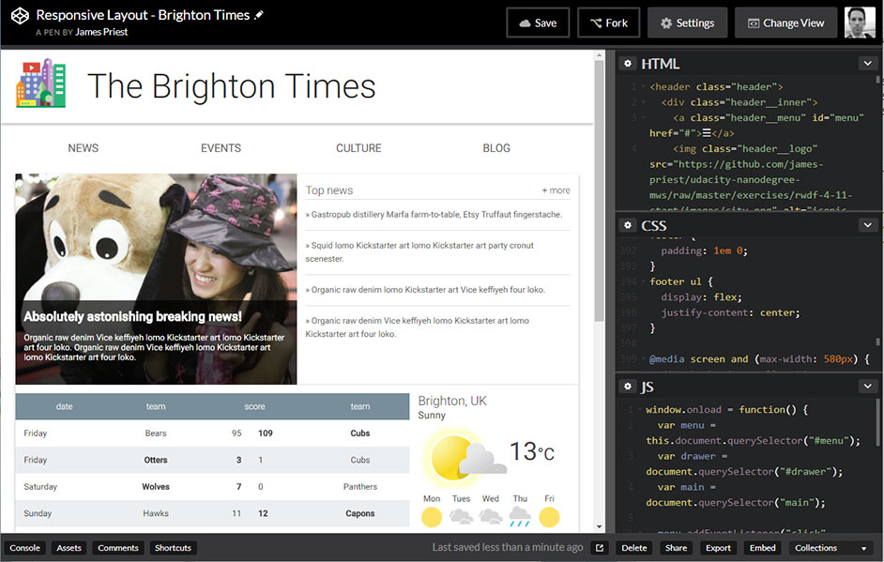Save the pen with the cloud button
The image size is (884, 562).
tap(537, 22)
